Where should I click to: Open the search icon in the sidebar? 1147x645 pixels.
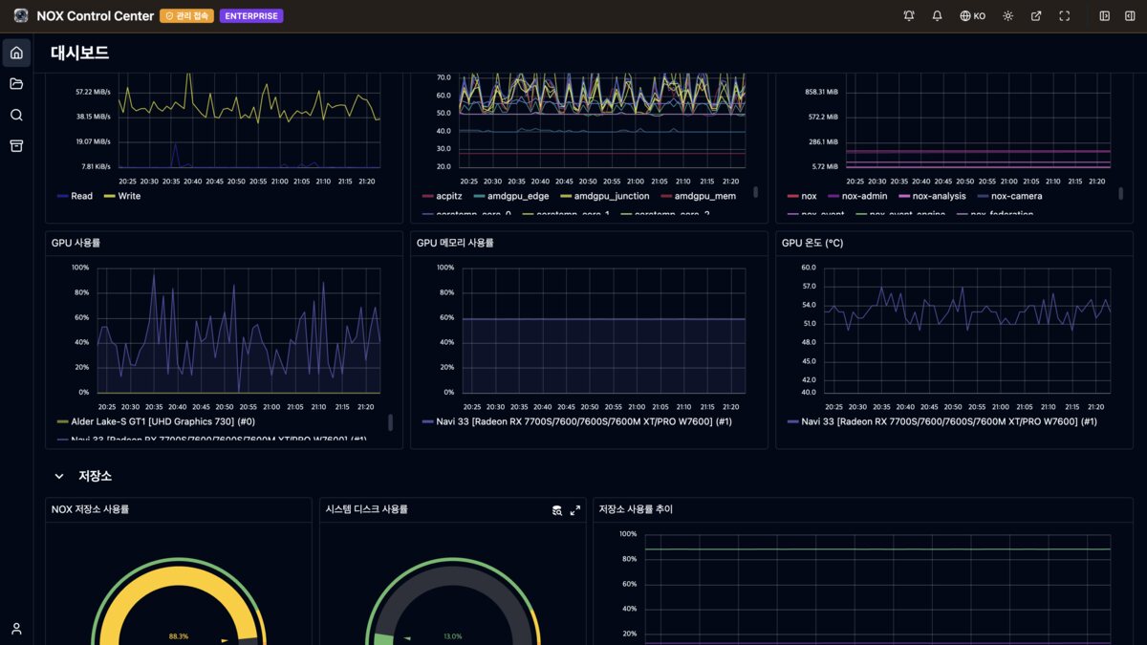[x=16, y=115]
